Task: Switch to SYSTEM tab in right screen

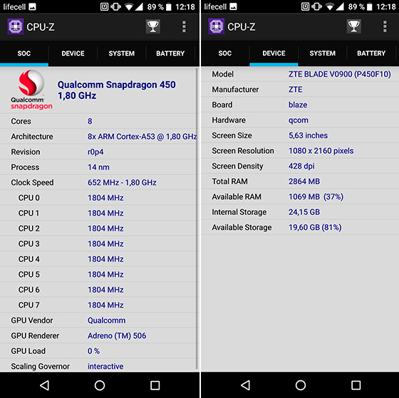Action: [322, 53]
